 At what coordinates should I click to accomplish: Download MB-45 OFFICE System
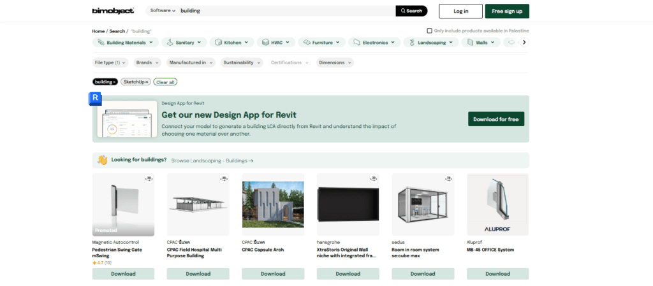click(497, 273)
